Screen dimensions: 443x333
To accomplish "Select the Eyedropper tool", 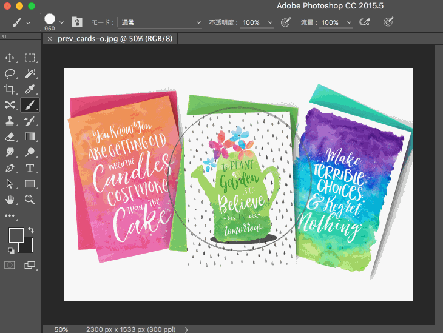I will point(30,89).
